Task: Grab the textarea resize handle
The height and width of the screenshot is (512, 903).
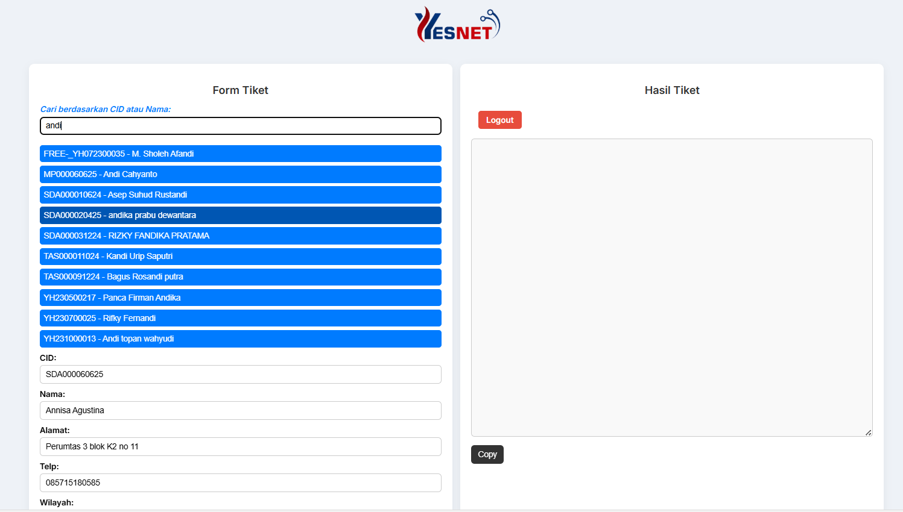Action: point(868,432)
